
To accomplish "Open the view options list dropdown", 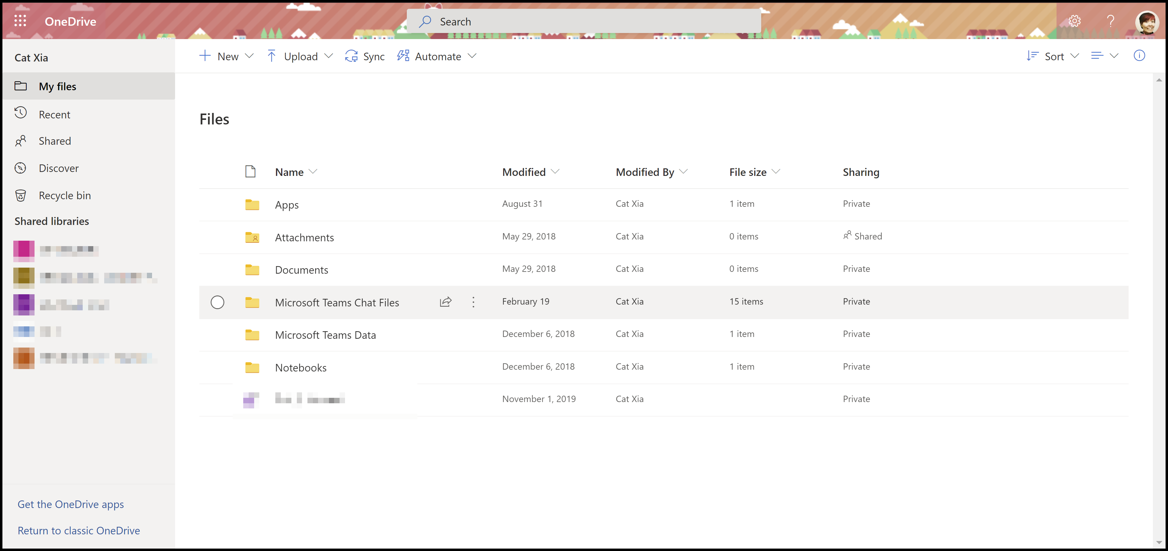I will pos(1104,56).
